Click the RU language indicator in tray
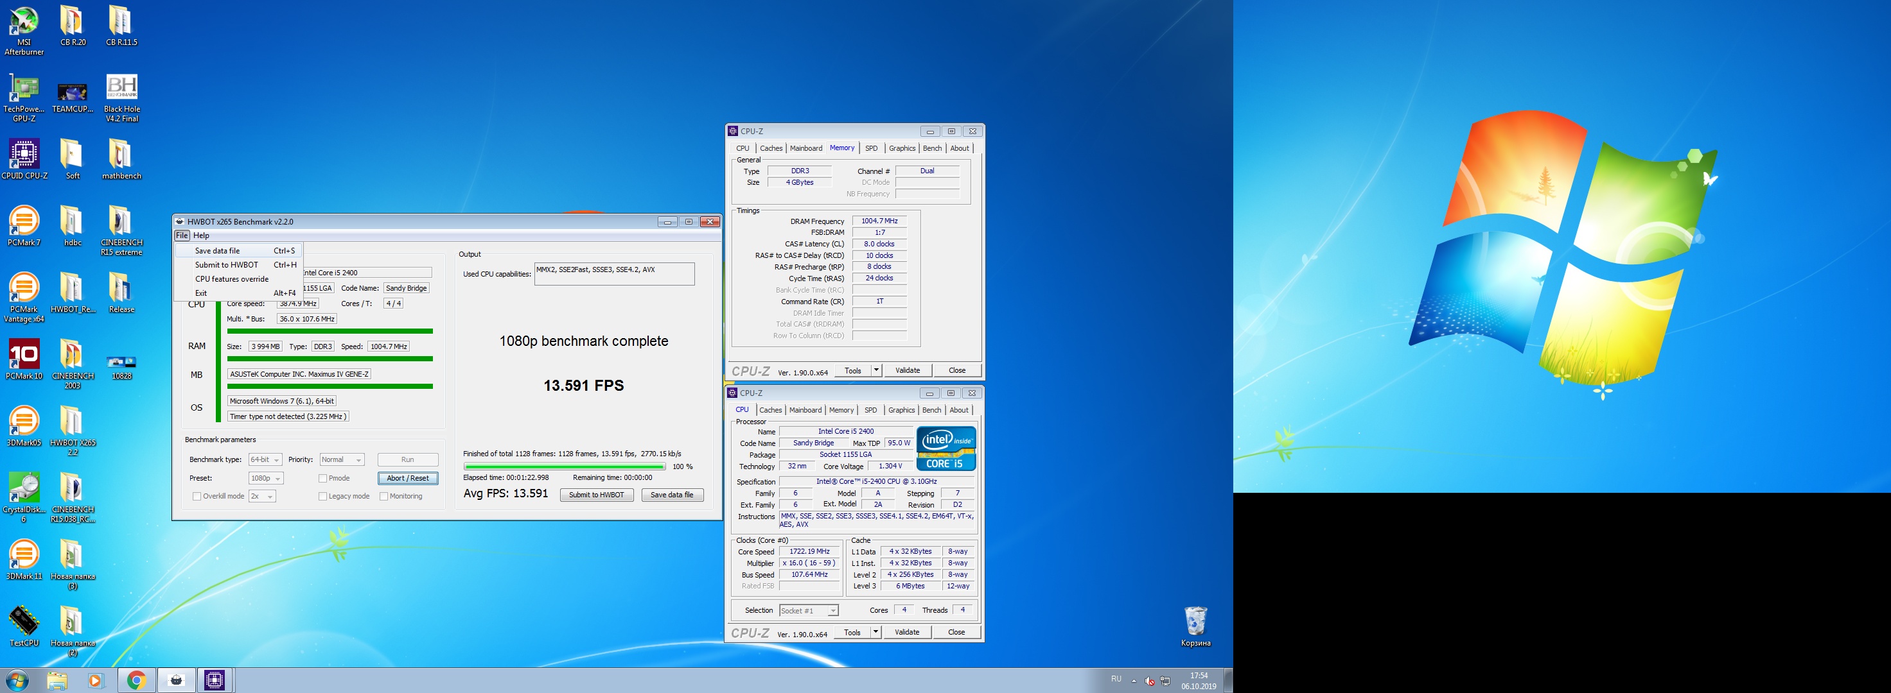The height and width of the screenshot is (693, 1891). tap(1116, 679)
